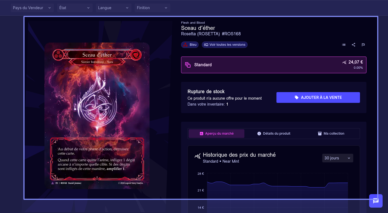Open the Détails du produit tab
The image size is (388, 213).
click(274, 134)
